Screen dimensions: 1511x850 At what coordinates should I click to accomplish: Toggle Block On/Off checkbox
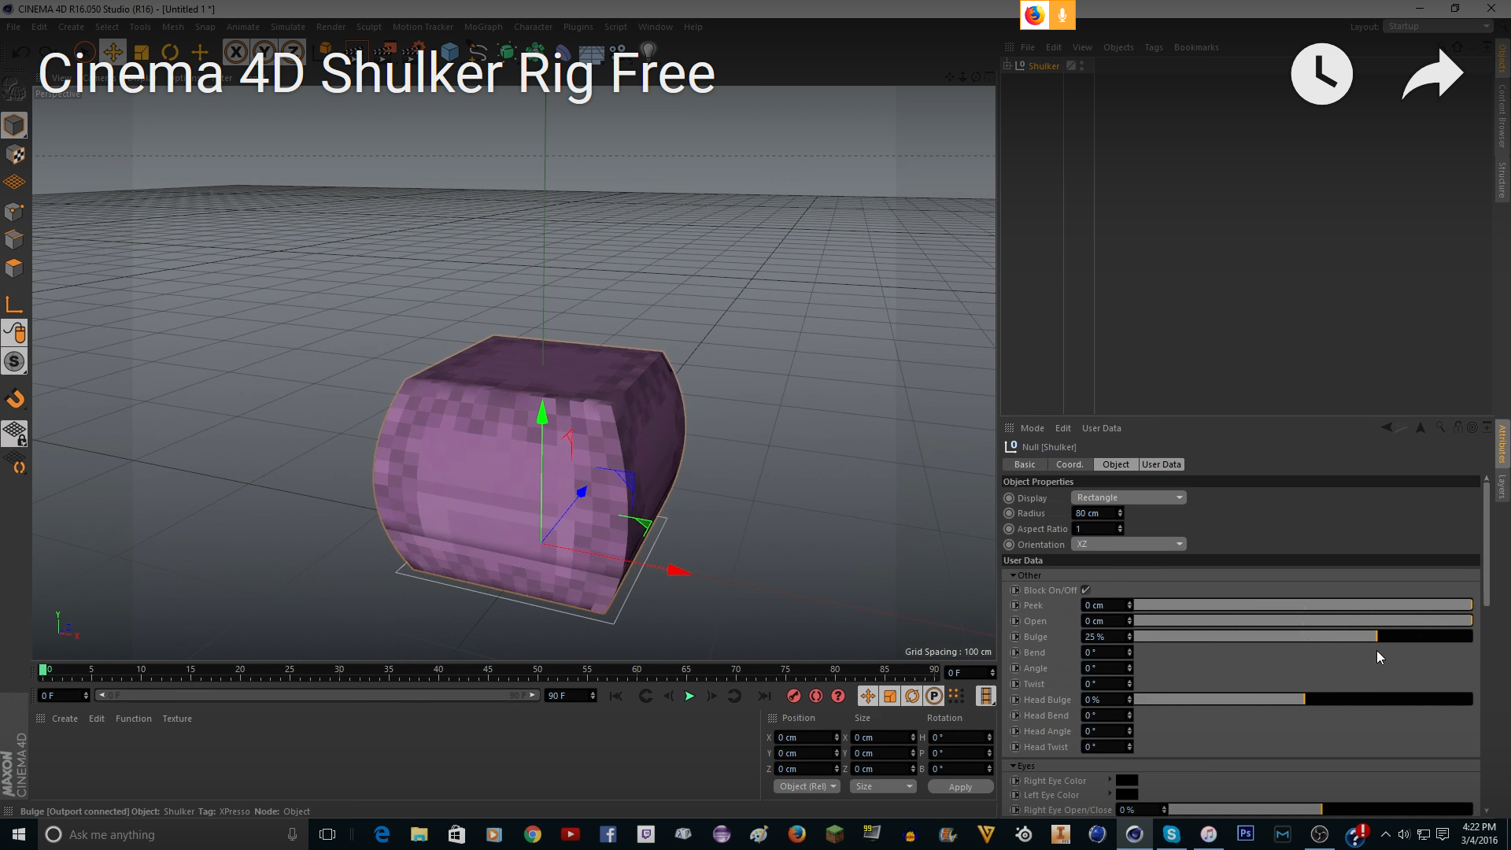1086,589
